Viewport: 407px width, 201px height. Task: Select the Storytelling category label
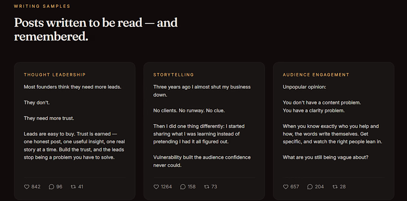click(174, 75)
